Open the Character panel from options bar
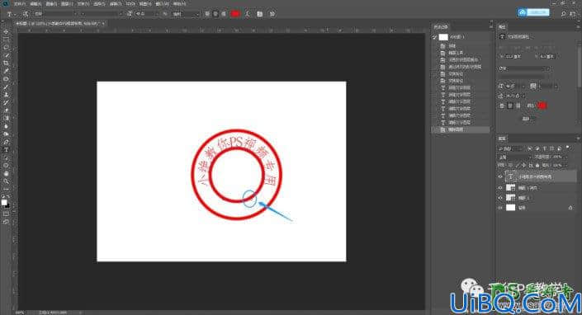Viewport: 582px width, 315px height. pyautogui.click(x=260, y=14)
